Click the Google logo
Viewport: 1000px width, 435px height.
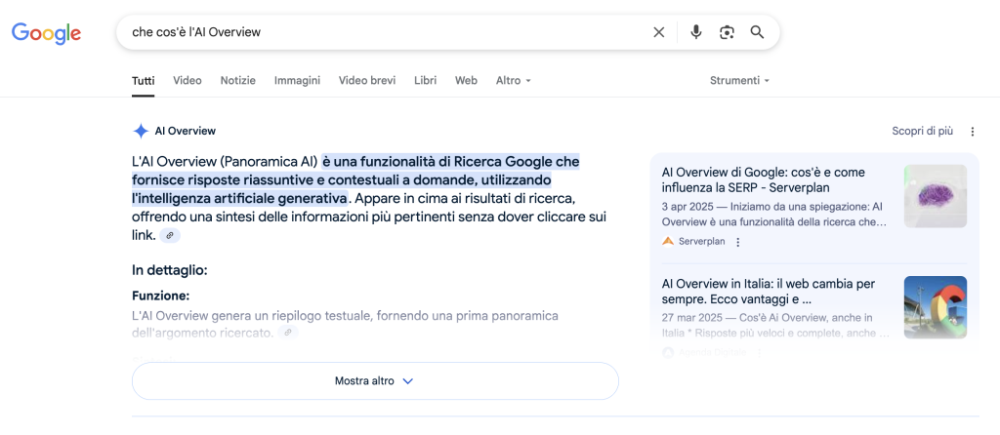click(46, 33)
